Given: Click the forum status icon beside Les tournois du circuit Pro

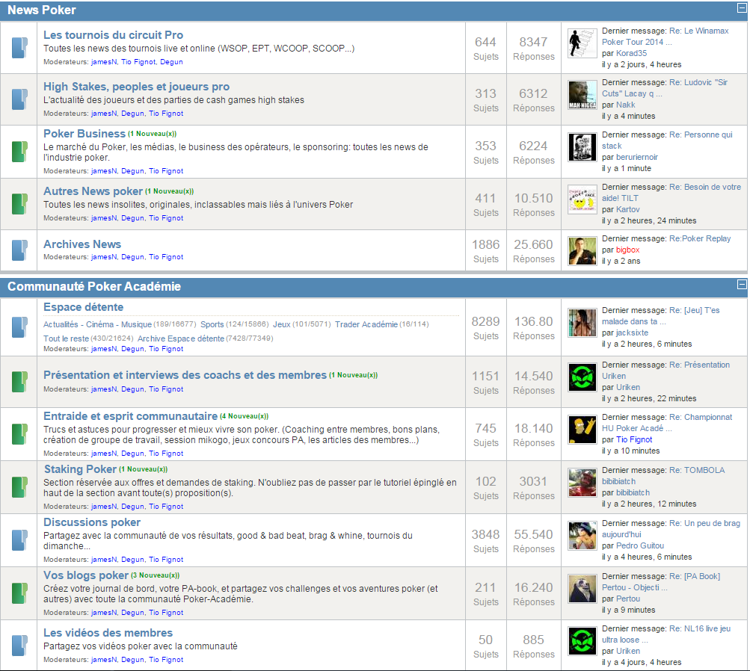Looking at the screenshot, I should point(19,48).
